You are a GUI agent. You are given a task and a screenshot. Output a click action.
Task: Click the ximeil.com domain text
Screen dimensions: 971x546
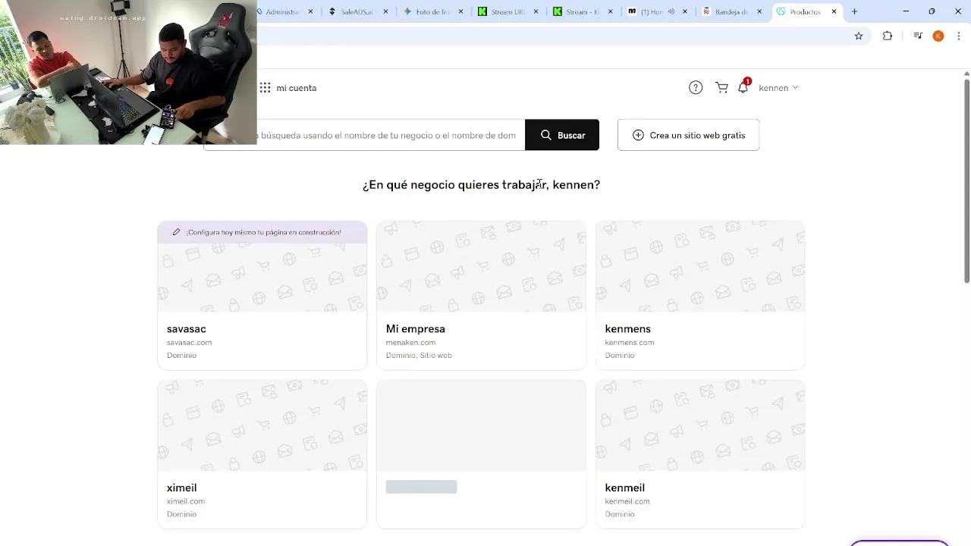186,501
